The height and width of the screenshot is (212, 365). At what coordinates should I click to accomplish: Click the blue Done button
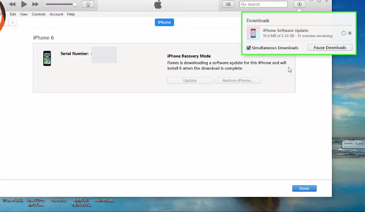click(304, 189)
